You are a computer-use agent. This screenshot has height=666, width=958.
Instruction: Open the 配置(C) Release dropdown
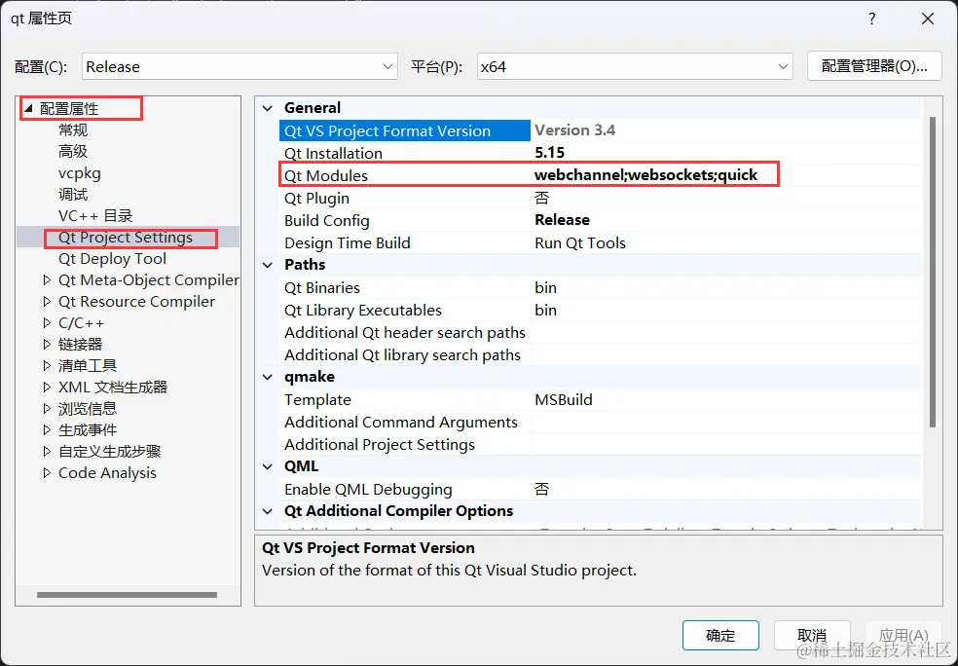(239, 66)
